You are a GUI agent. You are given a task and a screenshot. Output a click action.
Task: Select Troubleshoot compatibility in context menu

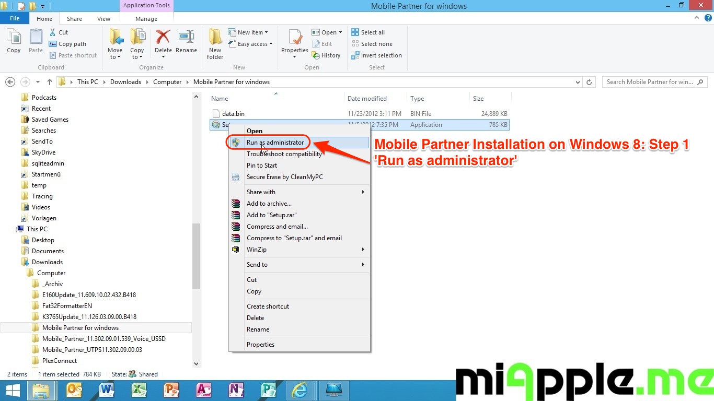(284, 154)
